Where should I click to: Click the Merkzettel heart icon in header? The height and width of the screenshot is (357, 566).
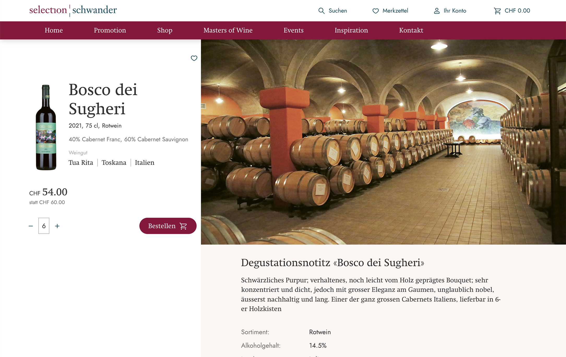tap(376, 11)
